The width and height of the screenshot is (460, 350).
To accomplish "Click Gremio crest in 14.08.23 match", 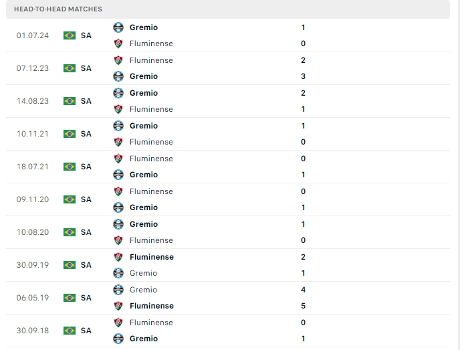I will [x=118, y=93].
